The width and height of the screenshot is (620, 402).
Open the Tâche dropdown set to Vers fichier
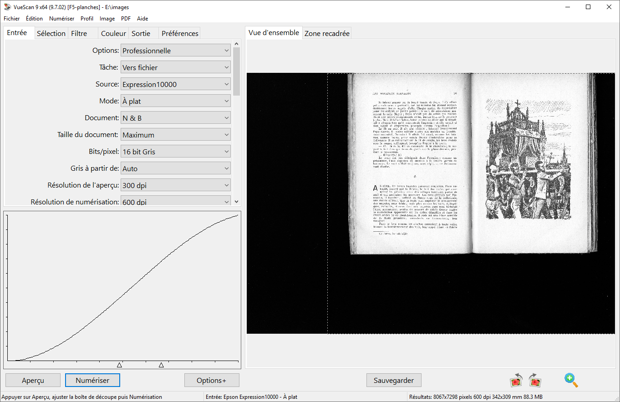click(x=176, y=67)
